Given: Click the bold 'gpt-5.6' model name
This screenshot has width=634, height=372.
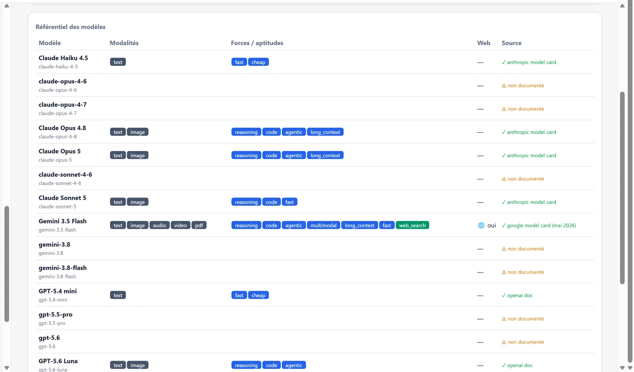Looking at the screenshot, I should point(49,338).
